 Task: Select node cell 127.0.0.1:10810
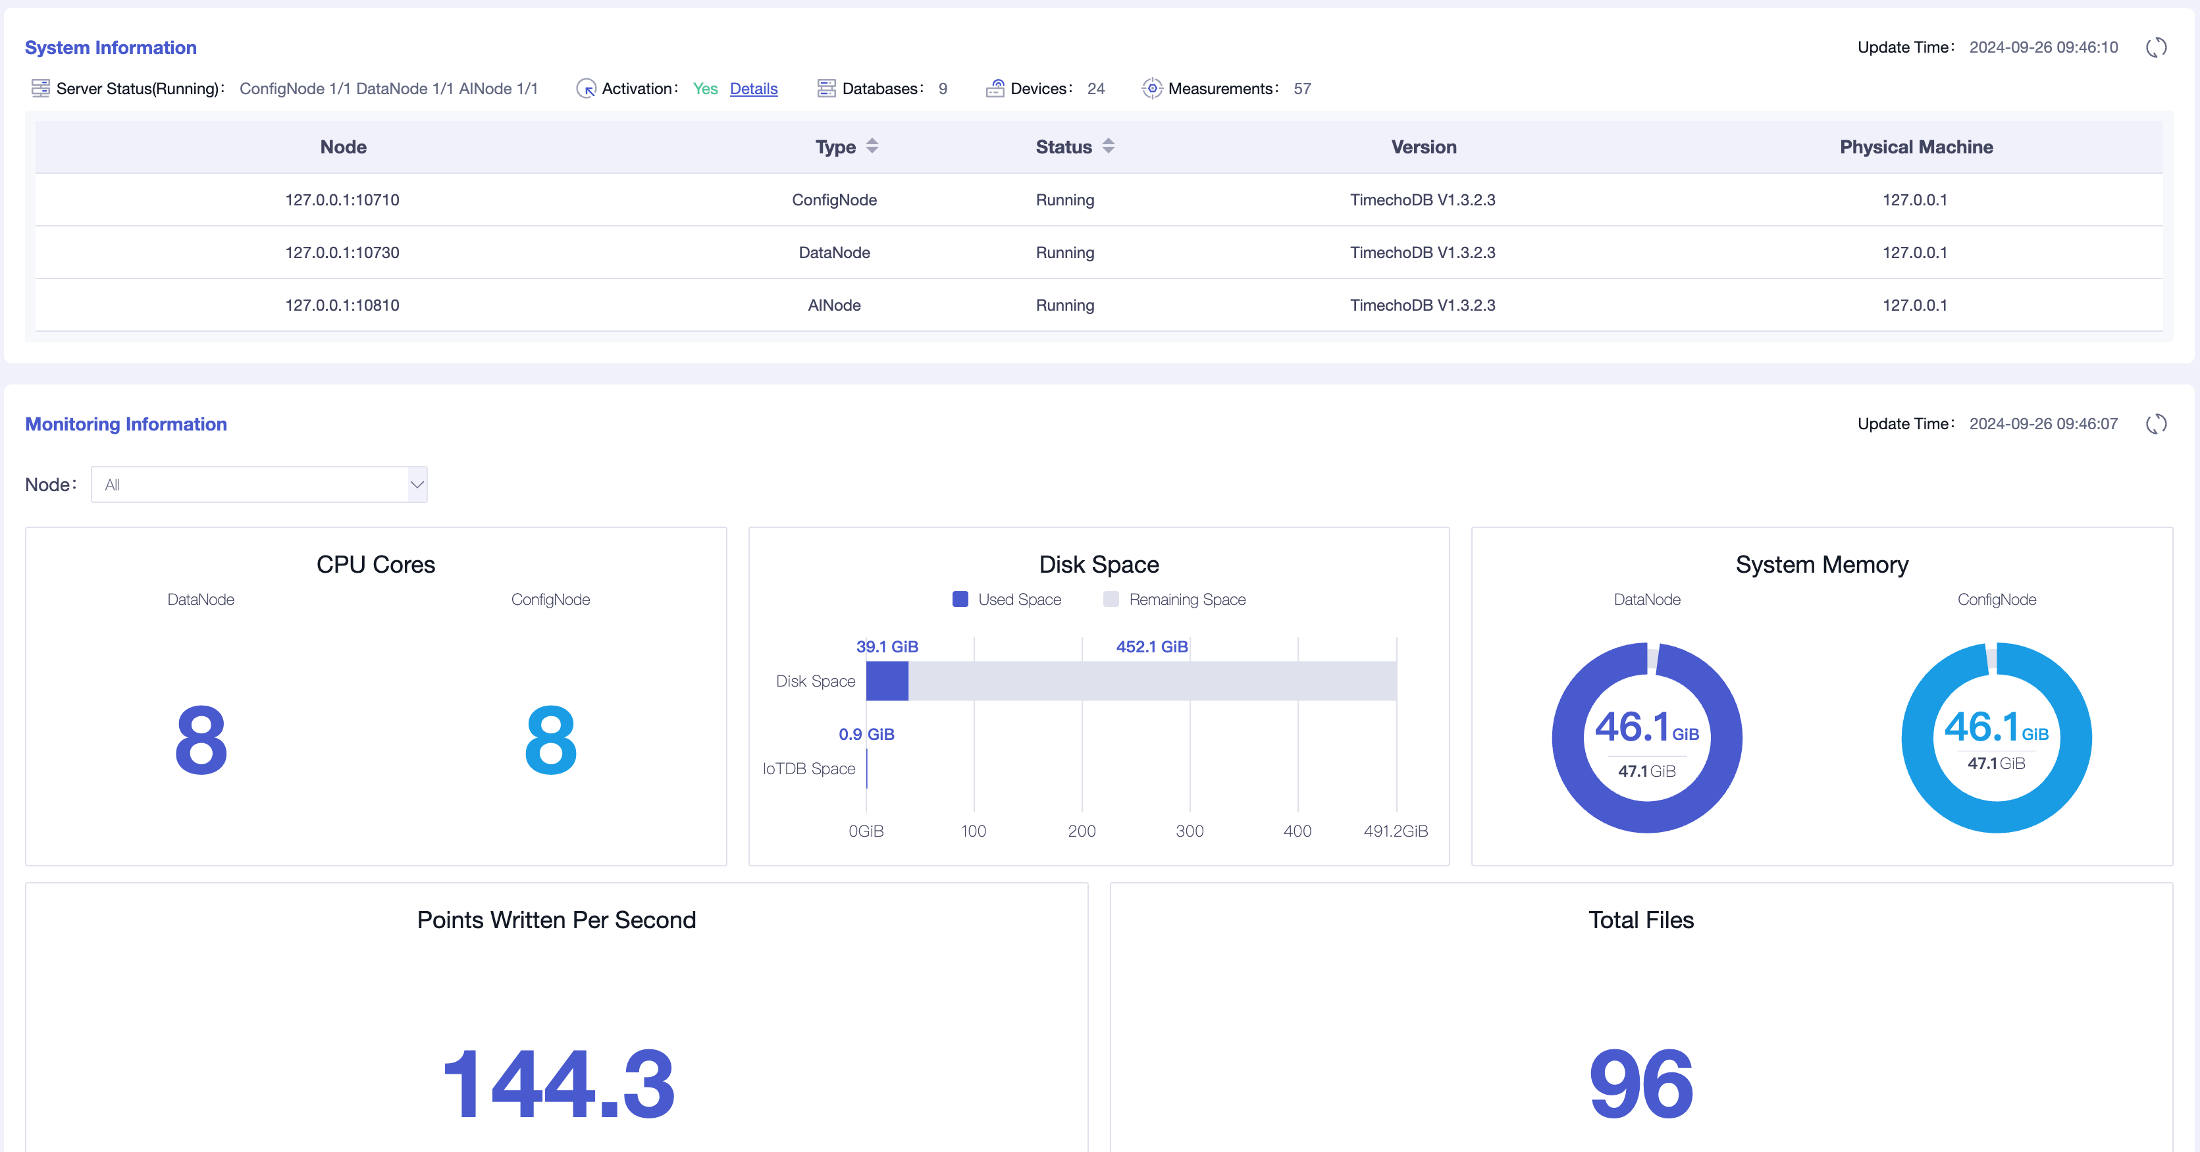[342, 305]
